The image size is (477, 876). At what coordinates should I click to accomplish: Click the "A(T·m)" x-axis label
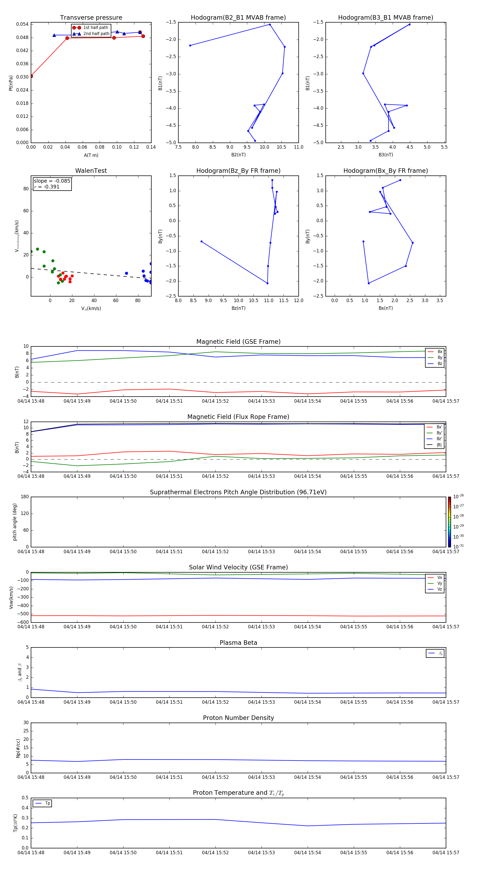pyautogui.click(x=91, y=155)
